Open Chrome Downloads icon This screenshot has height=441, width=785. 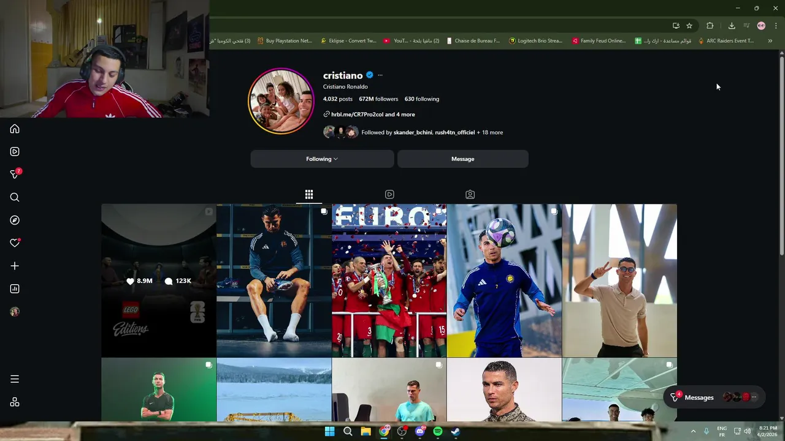pos(732,26)
